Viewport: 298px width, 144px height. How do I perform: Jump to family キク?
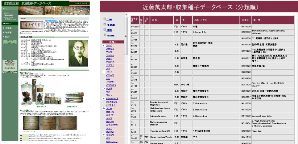pos(108,138)
